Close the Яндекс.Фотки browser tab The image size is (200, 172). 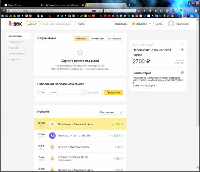point(42,5)
